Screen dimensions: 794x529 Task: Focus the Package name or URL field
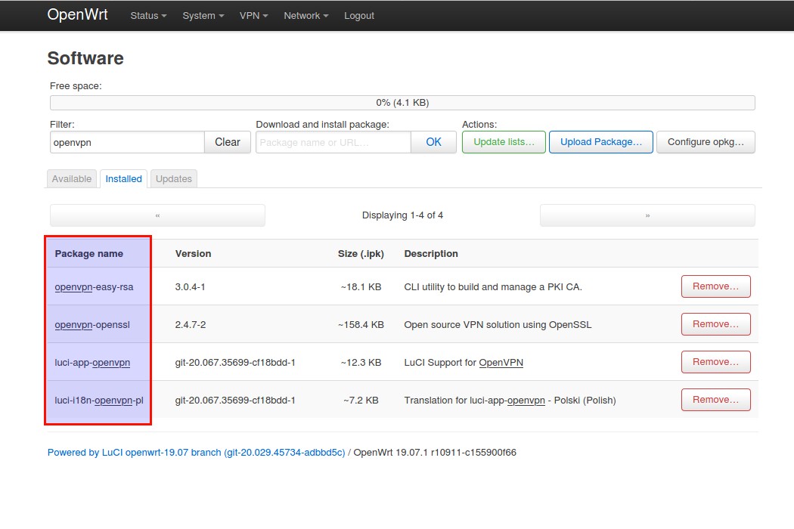click(333, 142)
